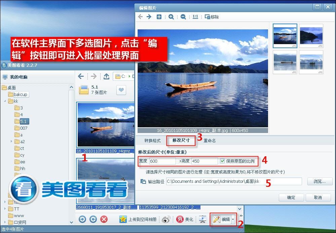This screenshot has height=233, width=336.
Task: Click the zoom in magnifier icon
Action: (171, 17)
